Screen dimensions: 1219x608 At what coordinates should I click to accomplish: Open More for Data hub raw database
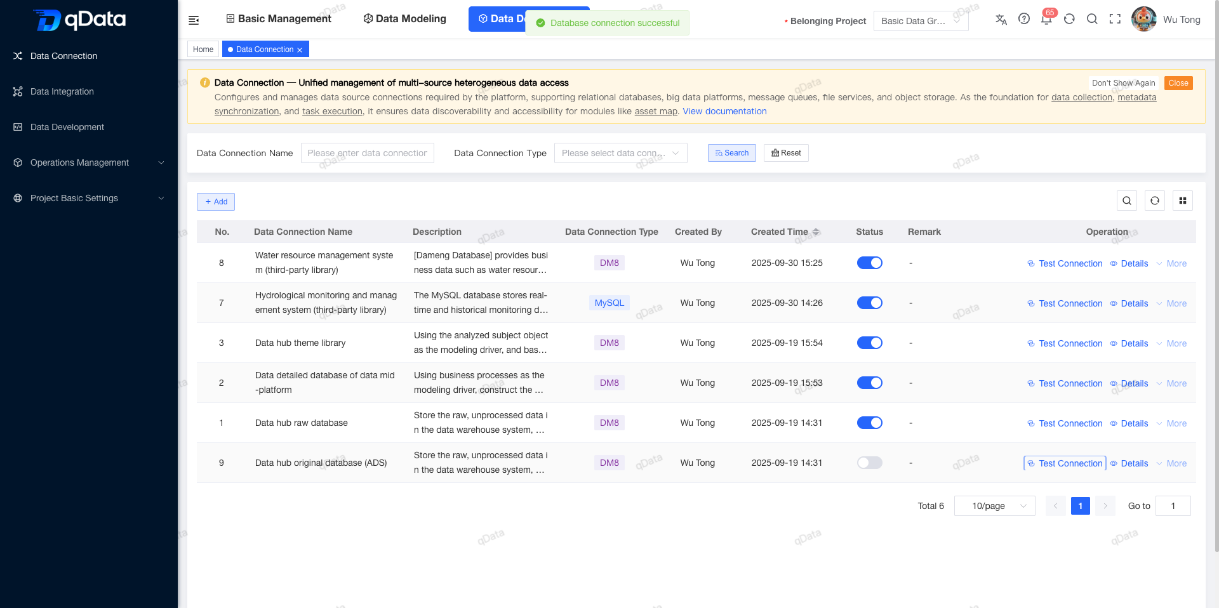pyautogui.click(x=1172, y=423)
